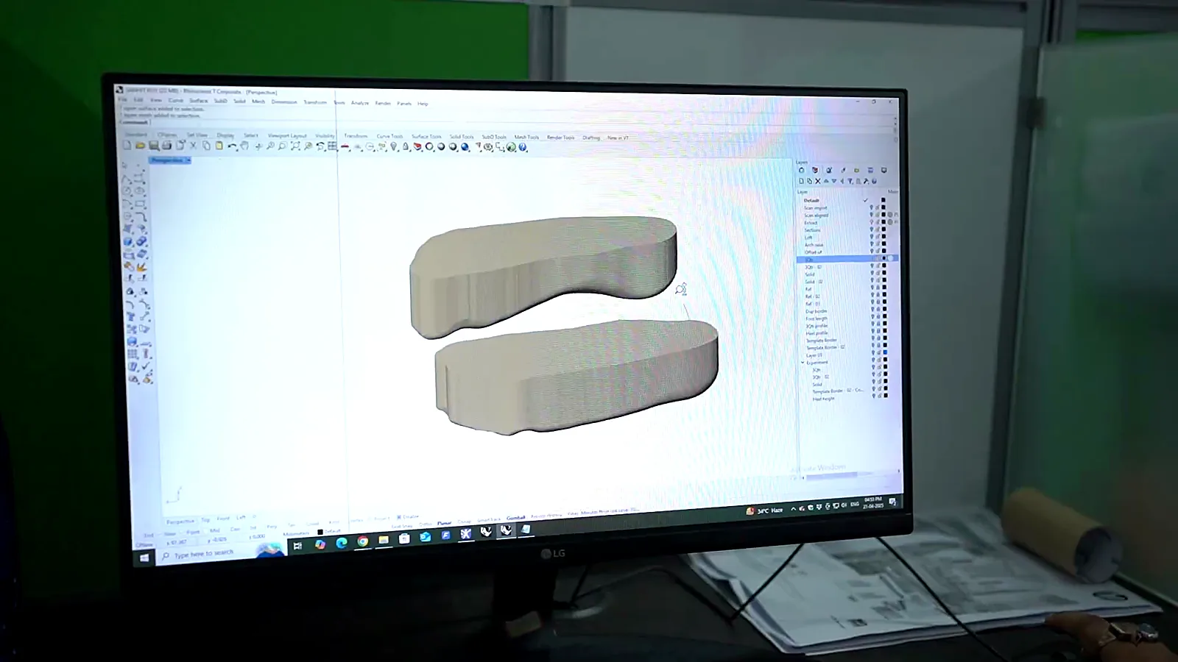Click the Move layer up triangle icon
The image size is (1178, 662).
[x=826, y=181]
